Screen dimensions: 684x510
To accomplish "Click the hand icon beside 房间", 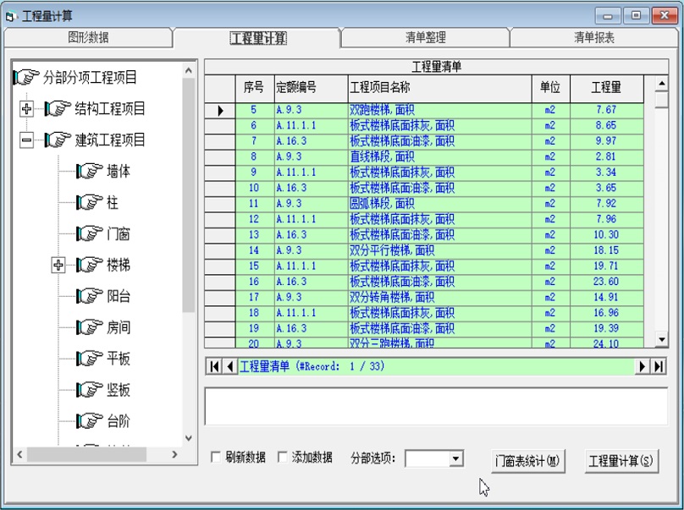I will pyautogui.click(x=90, y=327).
